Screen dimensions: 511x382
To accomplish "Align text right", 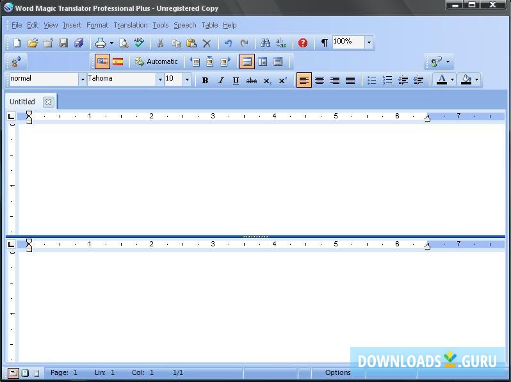I will pos(335,80).
